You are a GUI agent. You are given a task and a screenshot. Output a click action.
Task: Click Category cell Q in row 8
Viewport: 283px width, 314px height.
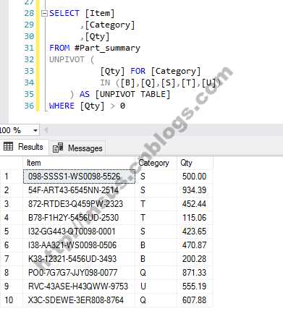coord(156,273)
